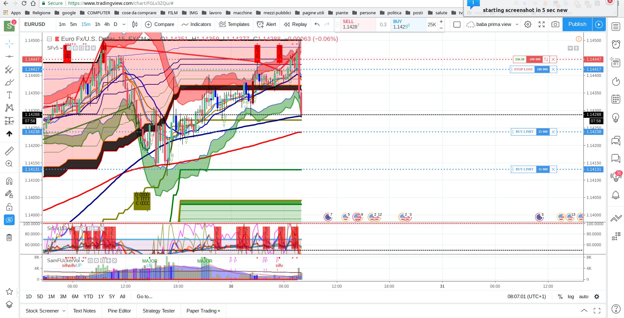Open the chart layout selector square
Viewport: 624px width, 318px height.
(457, 24)
